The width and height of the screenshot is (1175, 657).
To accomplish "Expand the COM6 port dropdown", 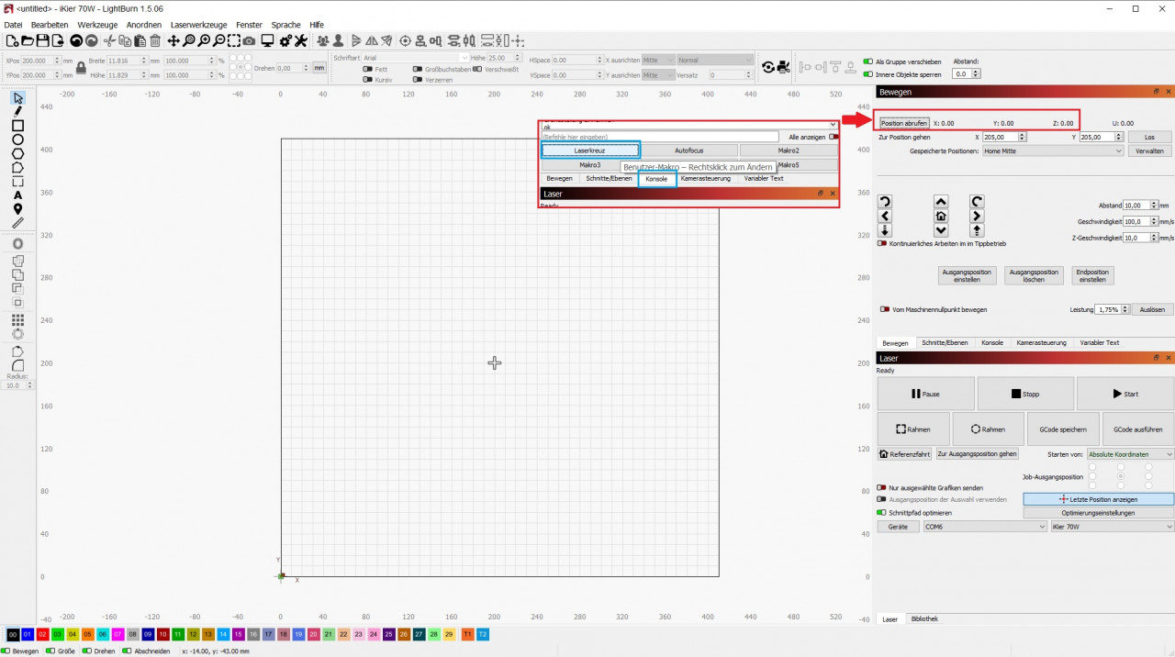I will pyautogui.click(x=984, y=527).
